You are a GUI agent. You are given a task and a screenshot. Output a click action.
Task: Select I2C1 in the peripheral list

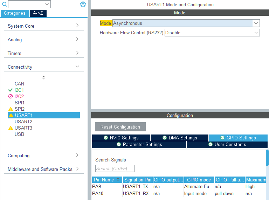[x=19, y=90]
